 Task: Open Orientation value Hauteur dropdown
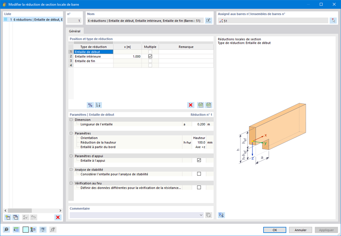pyautogui.click(x=199, y=138)
